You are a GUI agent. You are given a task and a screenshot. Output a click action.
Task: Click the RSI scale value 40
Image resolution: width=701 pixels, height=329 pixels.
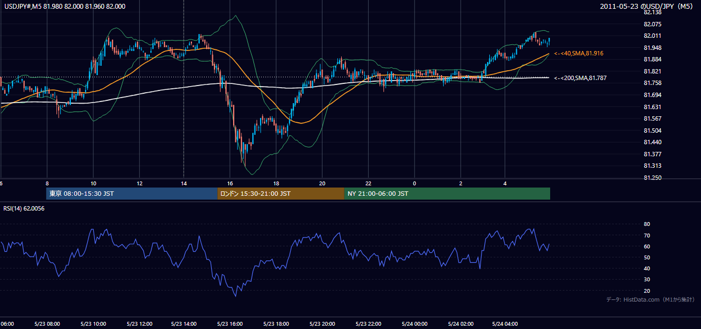coord(647,268)
